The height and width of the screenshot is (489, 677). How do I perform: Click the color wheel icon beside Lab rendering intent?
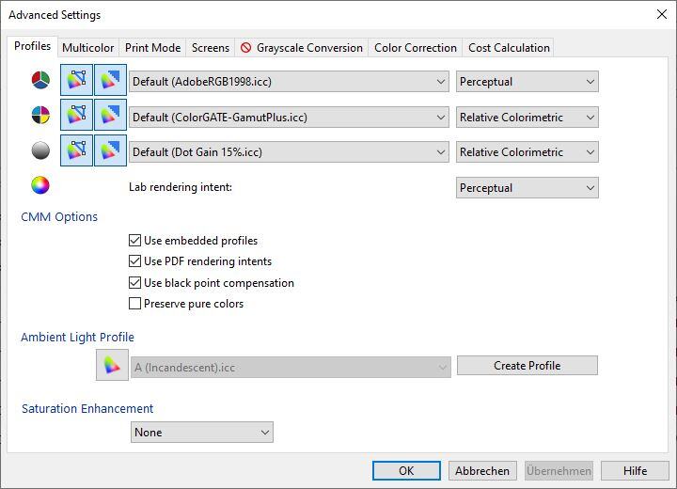[40, 186]
